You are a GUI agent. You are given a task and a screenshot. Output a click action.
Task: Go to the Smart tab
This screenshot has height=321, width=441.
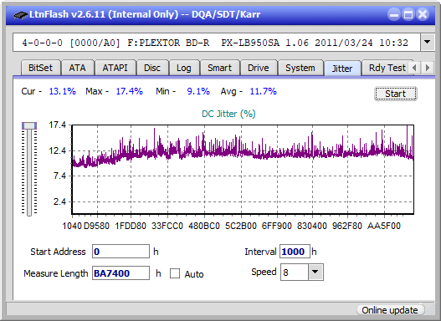pyautogui.click(x=219, y=68)
